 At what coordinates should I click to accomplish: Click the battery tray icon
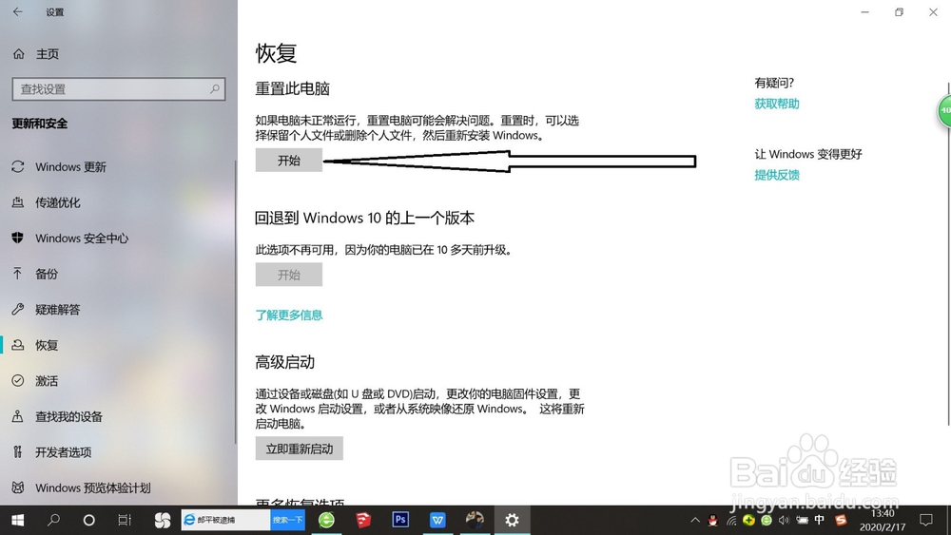(x=803, y=520)
